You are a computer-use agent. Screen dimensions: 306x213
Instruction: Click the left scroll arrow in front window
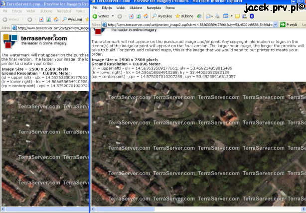(93, 210)
